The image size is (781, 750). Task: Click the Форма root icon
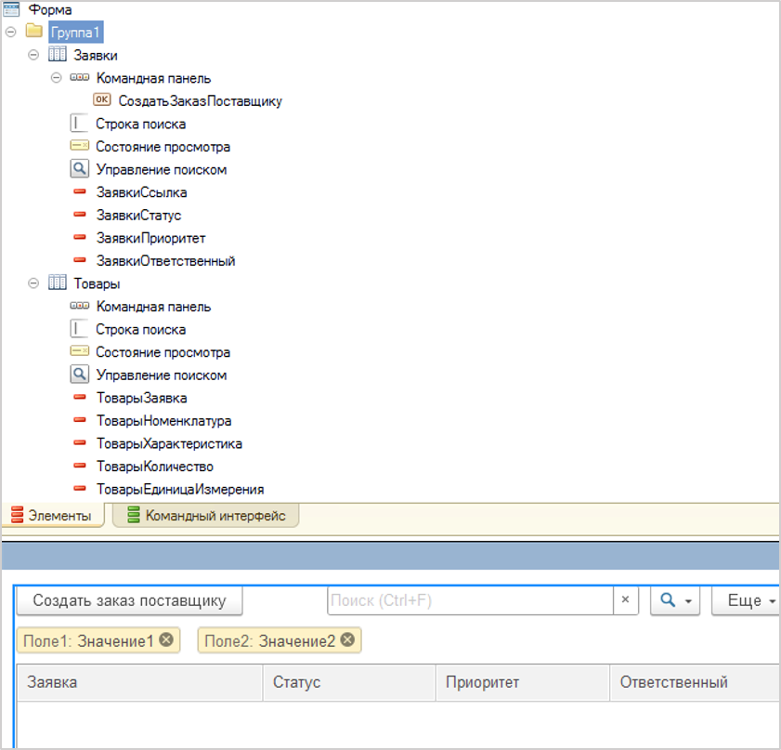click(11, 9)
